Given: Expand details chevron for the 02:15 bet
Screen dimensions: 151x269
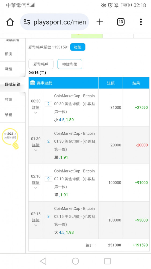Looking at the screenshot, I should [36, 225].
